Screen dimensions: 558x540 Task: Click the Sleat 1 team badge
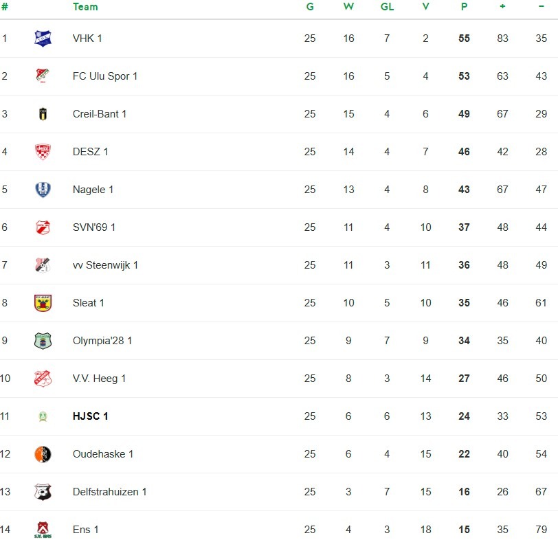43,303
